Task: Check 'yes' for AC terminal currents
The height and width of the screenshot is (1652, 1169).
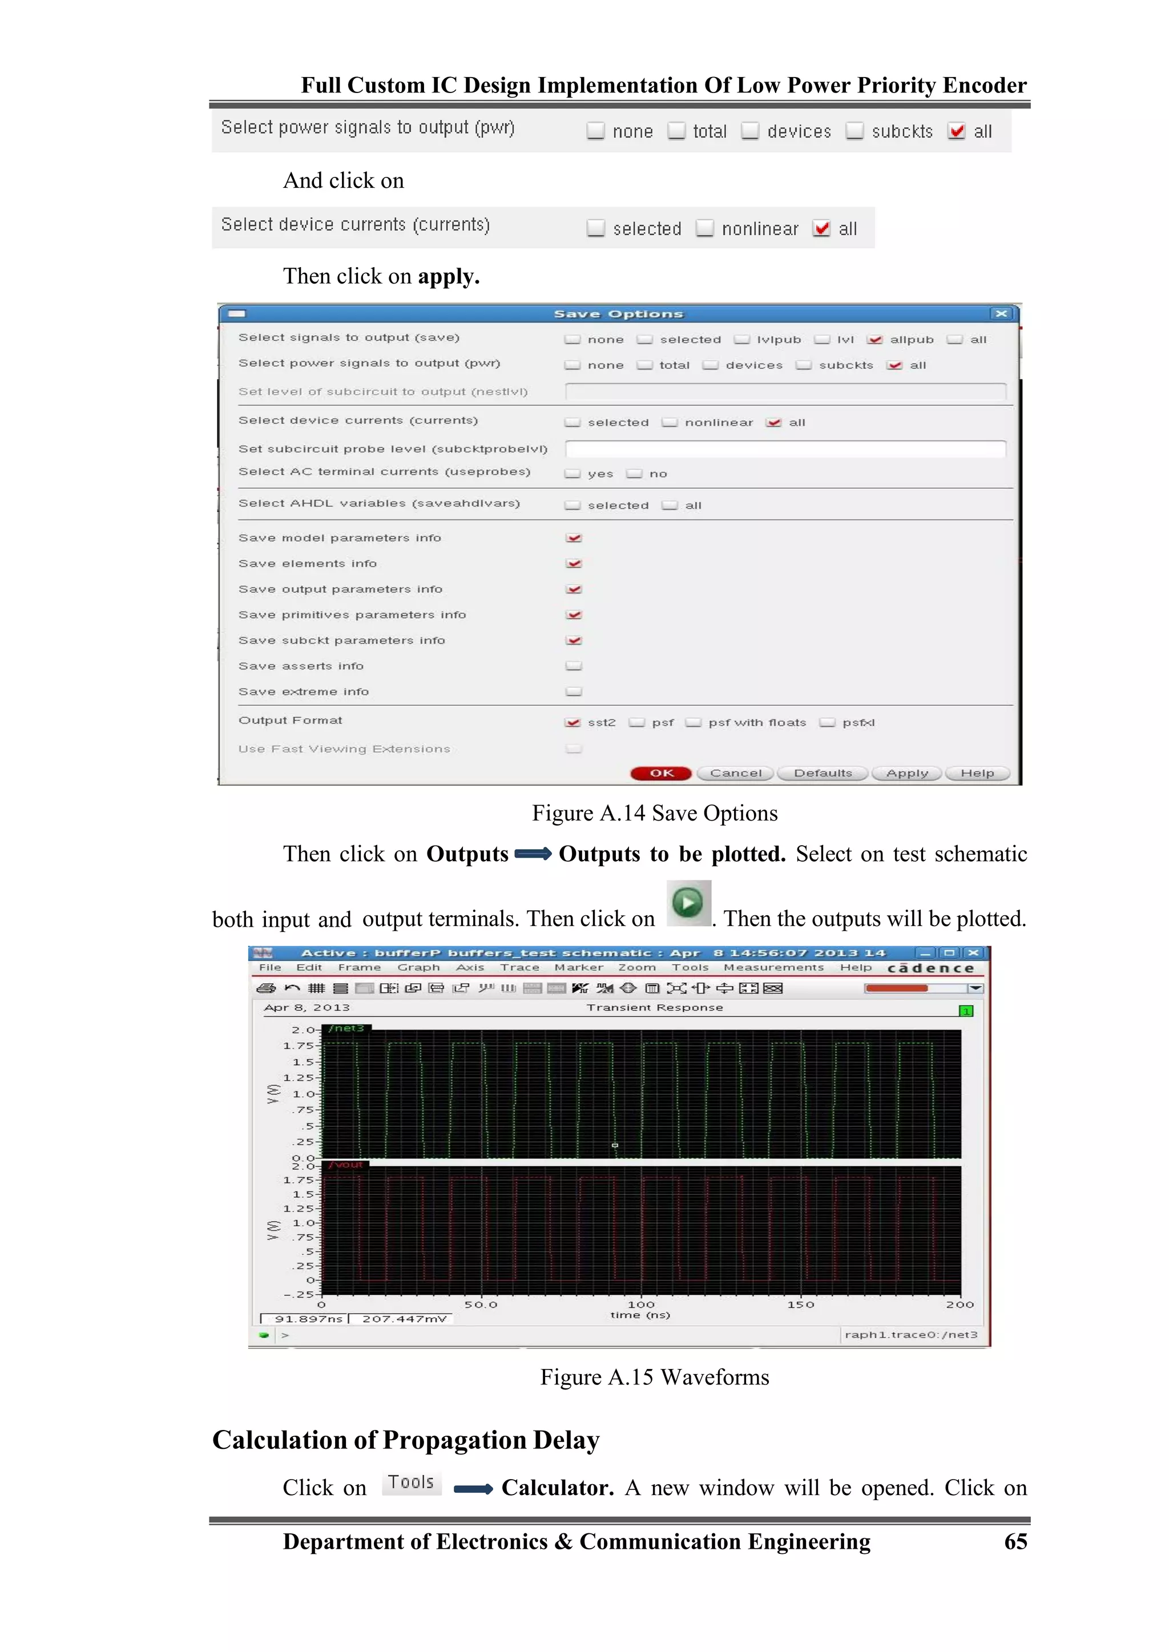Action: [573, 474]
